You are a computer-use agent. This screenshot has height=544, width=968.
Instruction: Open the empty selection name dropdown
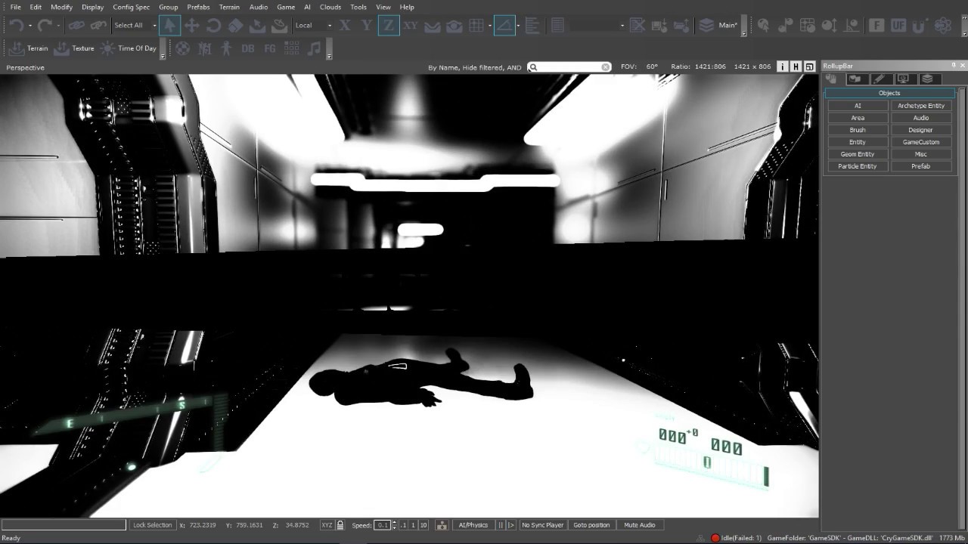pos(597,25)
